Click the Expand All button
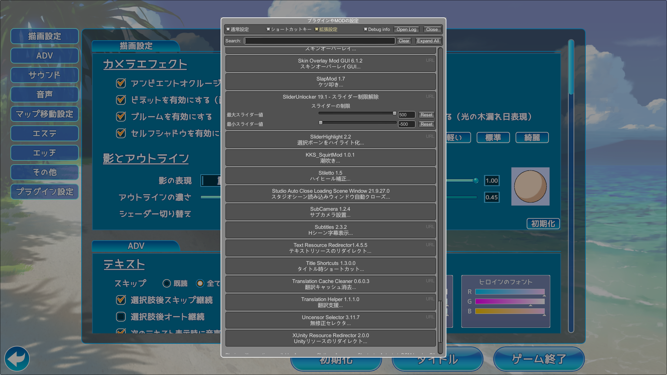This screenshot has width=667, height=375. click(428, 41)
